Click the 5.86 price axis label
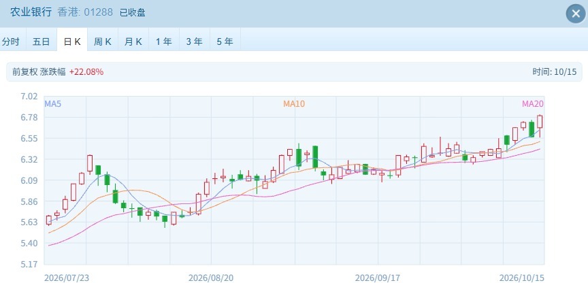This screenshot has width=588, height=283. pyautogui.click(x=30, y=201)
